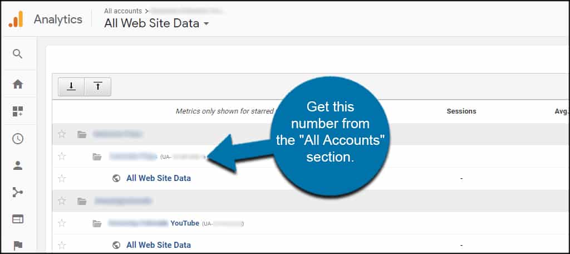Star the first blurred account row

62,134
